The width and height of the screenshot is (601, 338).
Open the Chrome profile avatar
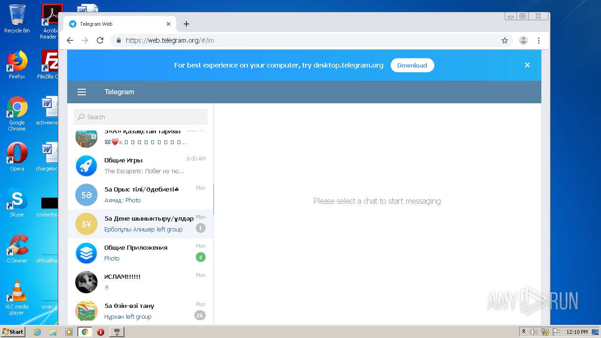coord(524,40)
